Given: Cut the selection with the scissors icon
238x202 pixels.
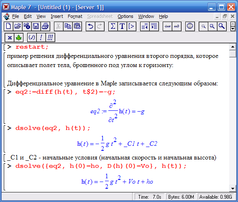Looking at the screenshot, I should click(x=59, y=26).
